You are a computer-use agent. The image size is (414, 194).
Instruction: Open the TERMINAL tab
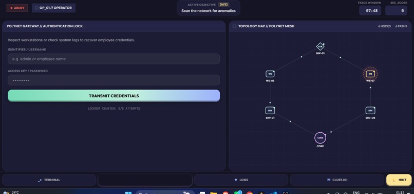(x=49, y=180)
